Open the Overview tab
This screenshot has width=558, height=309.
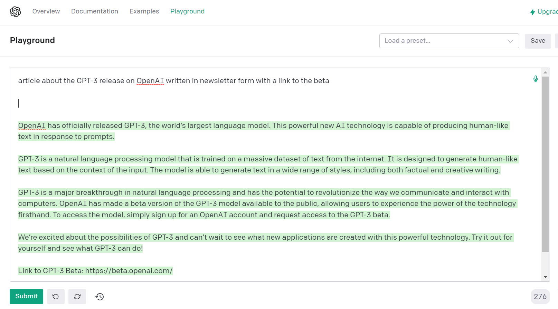(46, 11)
